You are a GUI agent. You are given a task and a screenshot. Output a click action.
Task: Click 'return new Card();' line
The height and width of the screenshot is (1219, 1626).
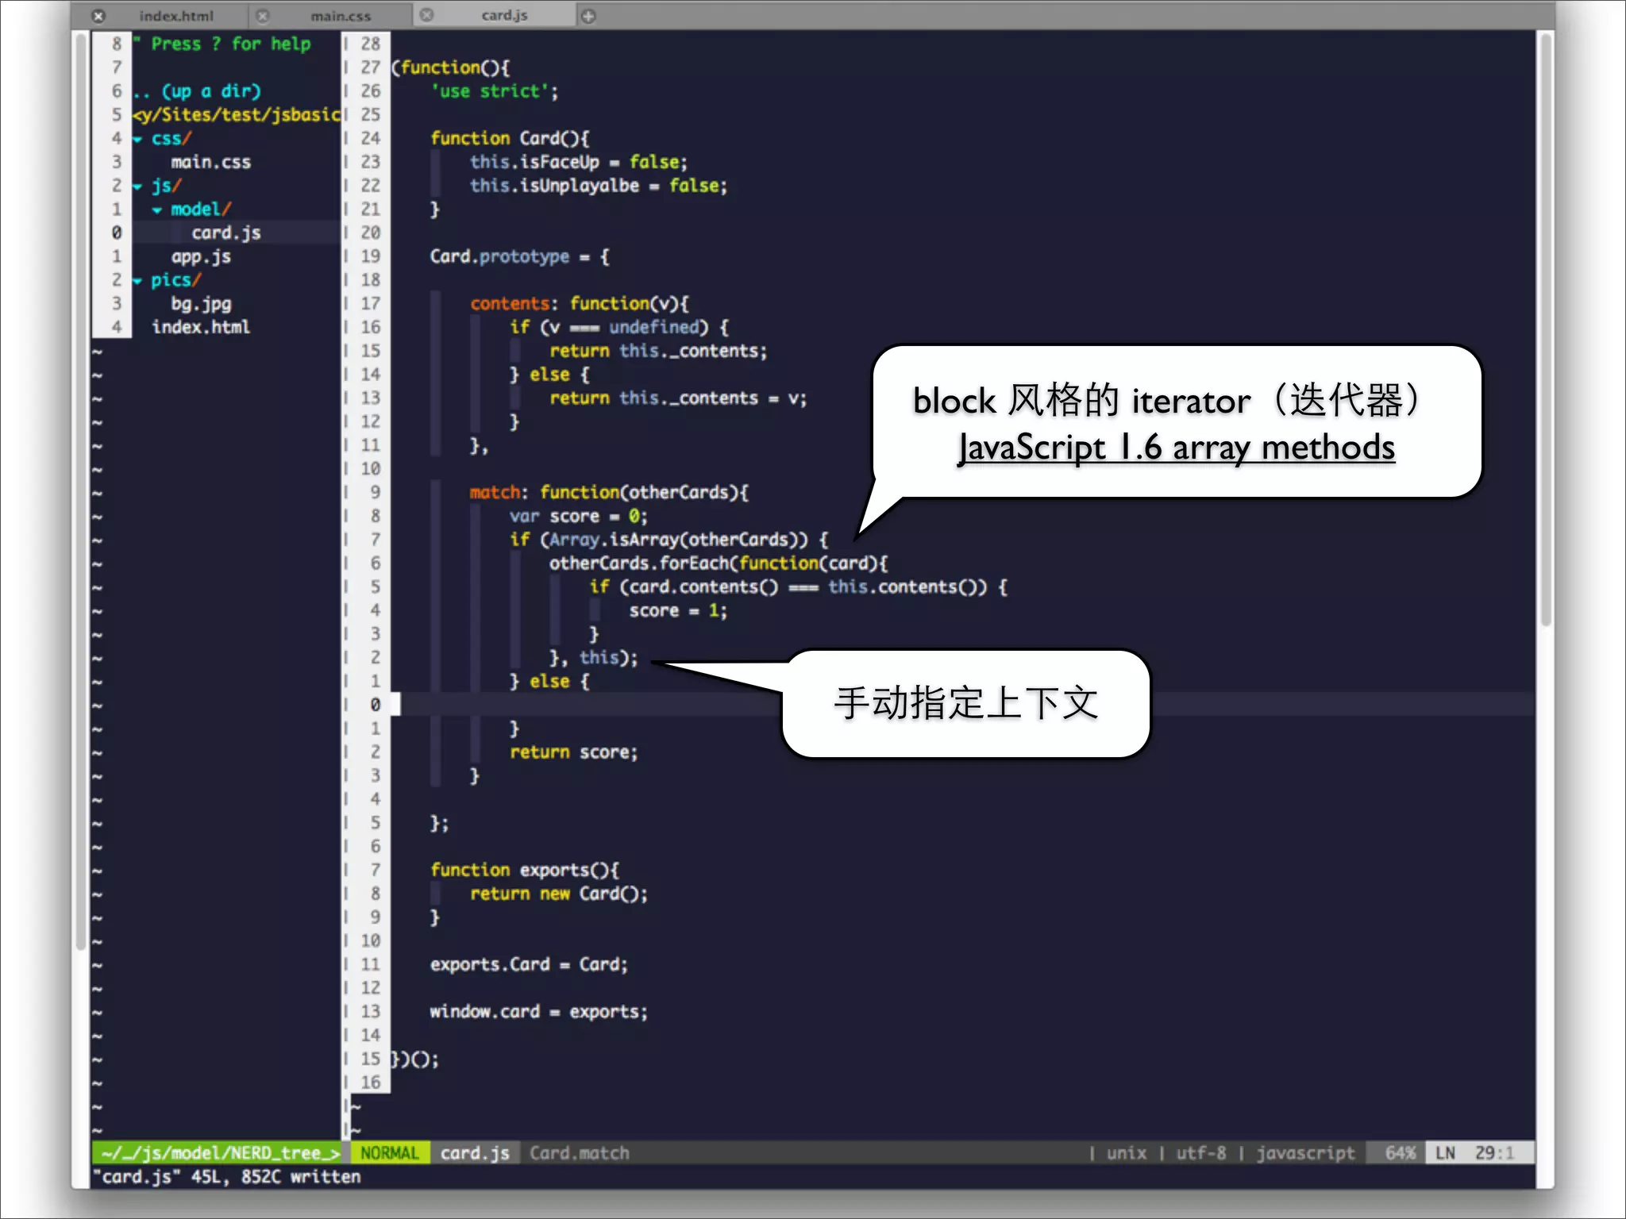(559, 894)
